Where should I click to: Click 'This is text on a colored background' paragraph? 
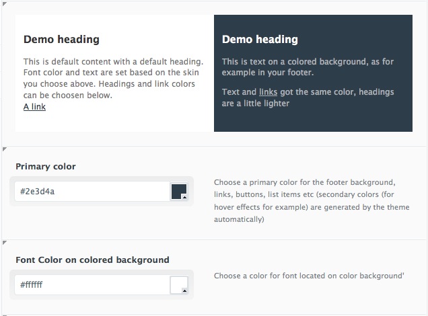pyautogui.click(x=308, y=67)
